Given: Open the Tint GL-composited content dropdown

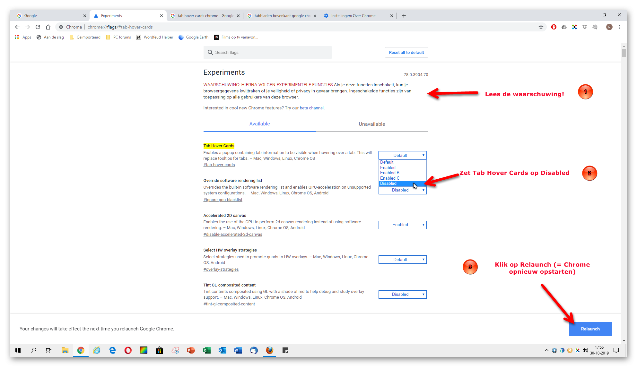Looking at the screenshot, I should [x=402, y=294].
